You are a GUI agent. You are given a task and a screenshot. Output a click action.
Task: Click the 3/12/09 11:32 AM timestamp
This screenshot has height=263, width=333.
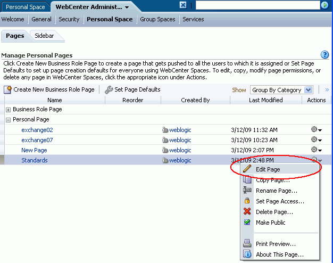pyautogui.click(x=254, y=130)
